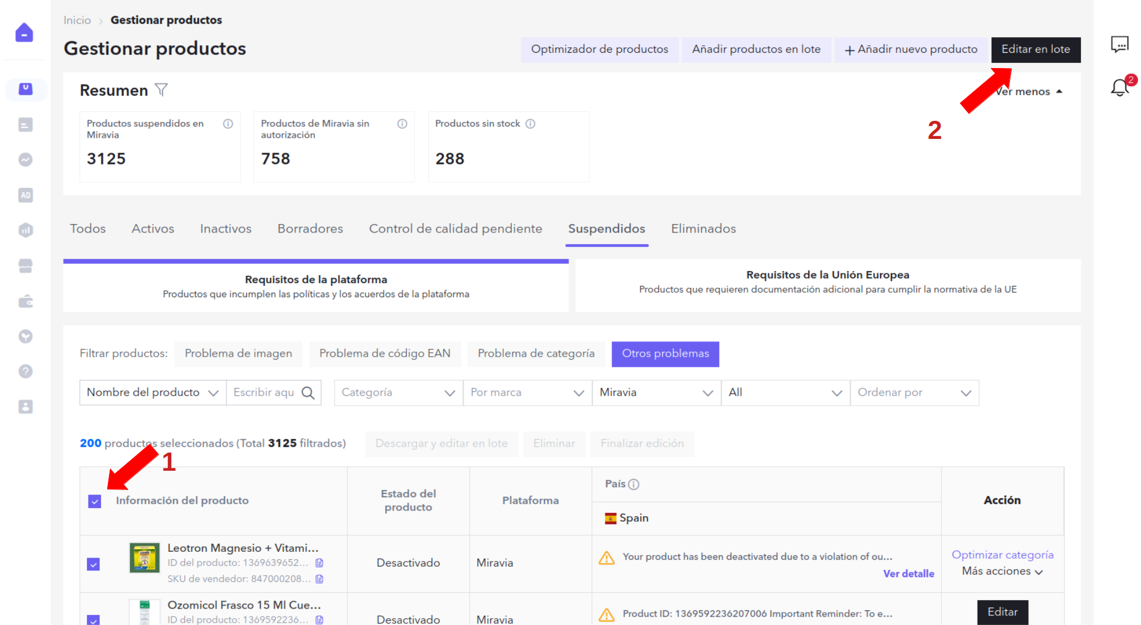Open the wallet finance sidebar icon
The height and width of the screenshot is (625, 1141).
pyautogui.click(x=26, y=301)
